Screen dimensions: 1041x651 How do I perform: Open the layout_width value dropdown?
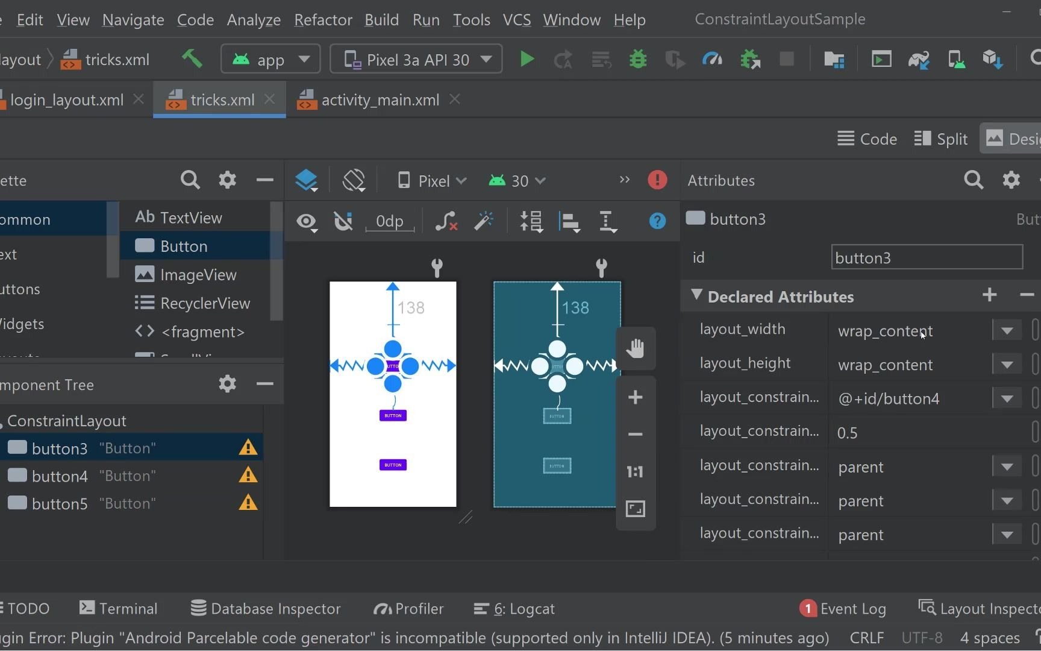[1007, 330]
